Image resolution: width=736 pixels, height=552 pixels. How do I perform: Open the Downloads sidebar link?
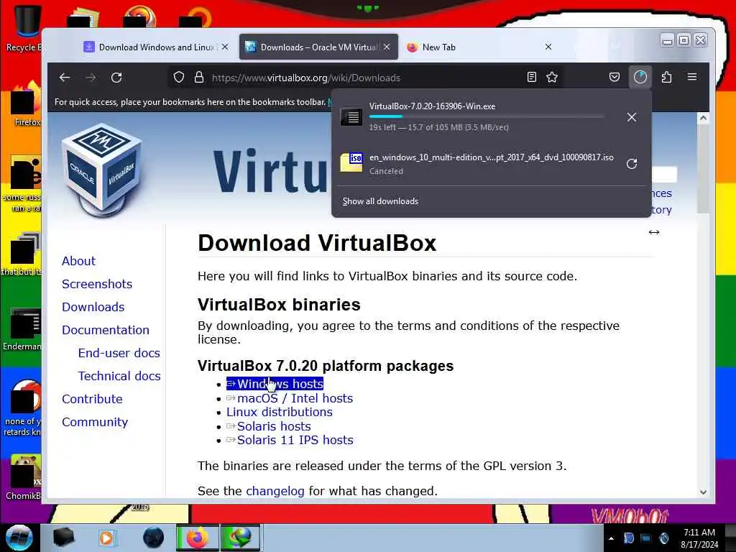[x=93, y=307]
